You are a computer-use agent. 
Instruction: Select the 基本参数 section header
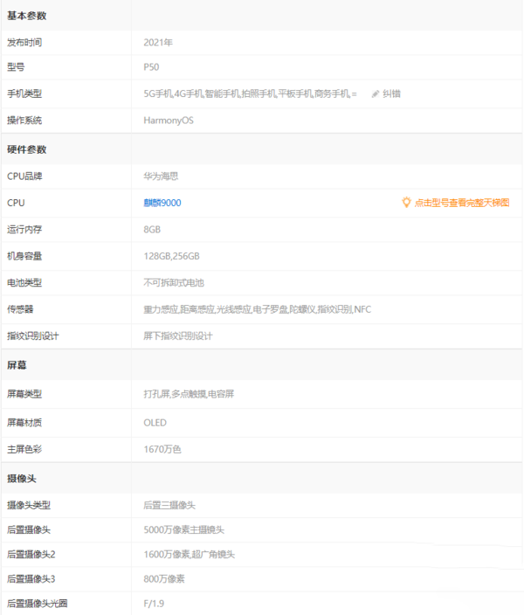(x=27, y=16)
